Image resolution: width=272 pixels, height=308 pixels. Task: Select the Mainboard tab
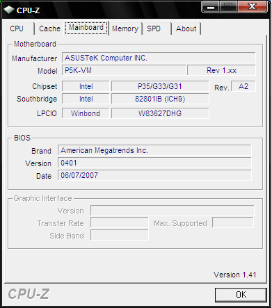pos(86,28)
